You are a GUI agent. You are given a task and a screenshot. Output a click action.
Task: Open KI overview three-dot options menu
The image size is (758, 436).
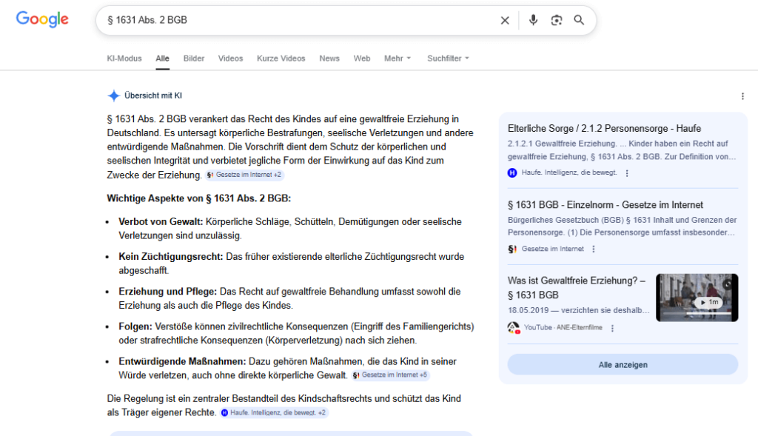point(742,96)
